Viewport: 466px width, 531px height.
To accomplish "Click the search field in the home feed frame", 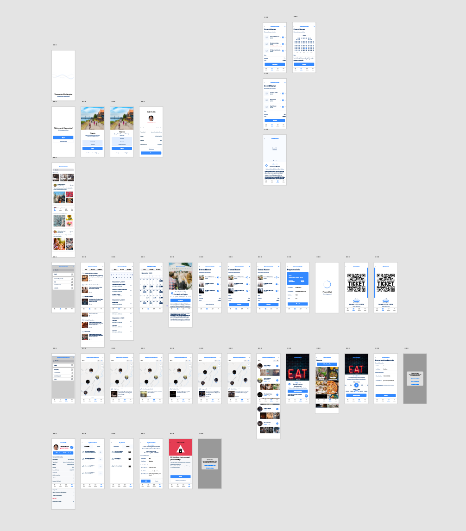I will click(63, 170).
